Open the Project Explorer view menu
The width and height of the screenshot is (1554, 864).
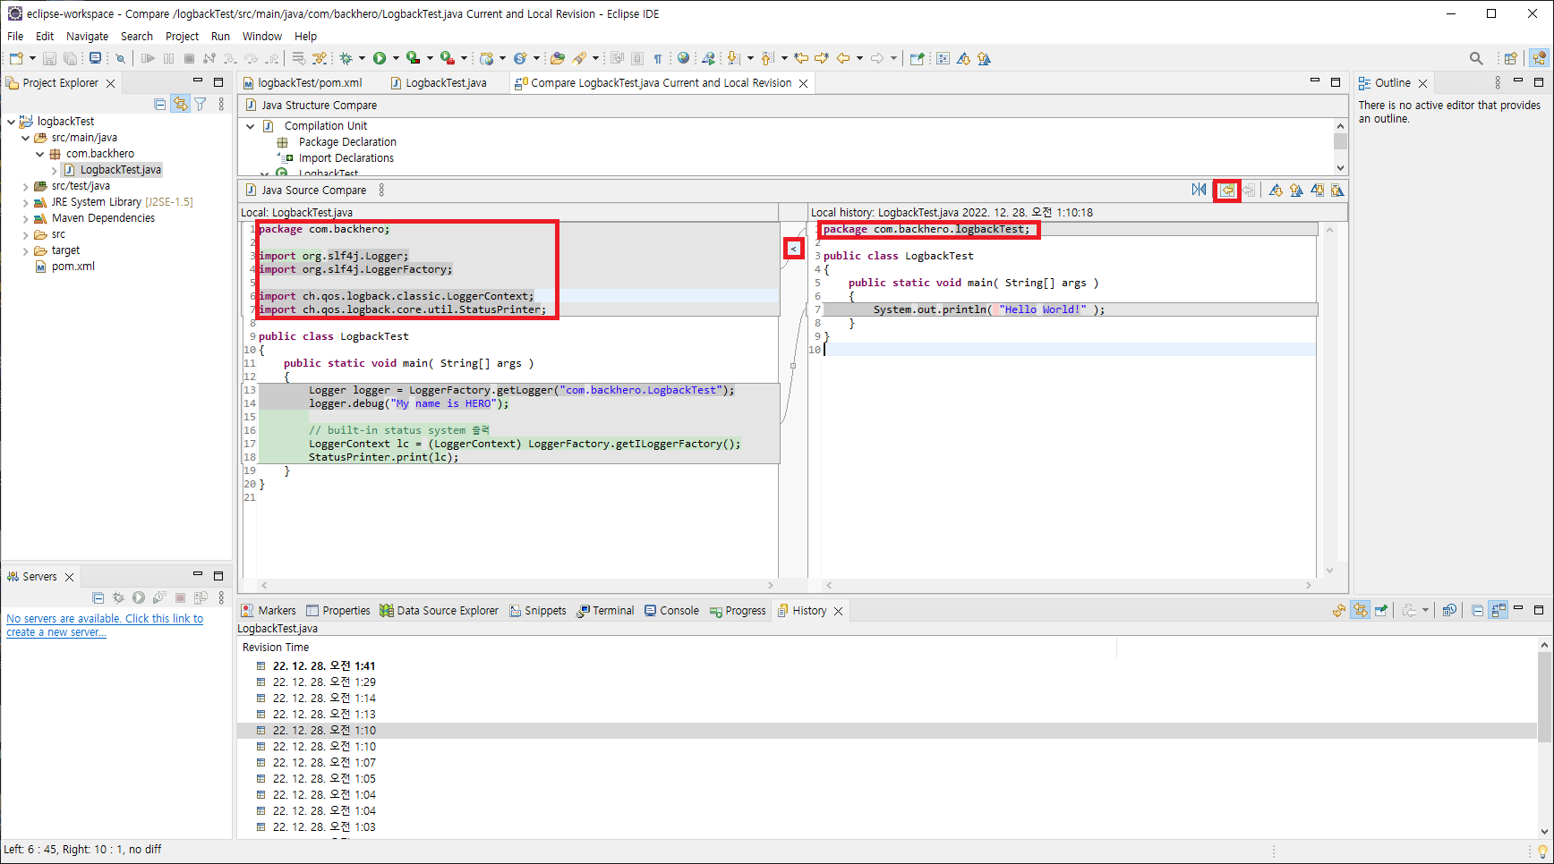pyautogui.click(x=221, y=104)
